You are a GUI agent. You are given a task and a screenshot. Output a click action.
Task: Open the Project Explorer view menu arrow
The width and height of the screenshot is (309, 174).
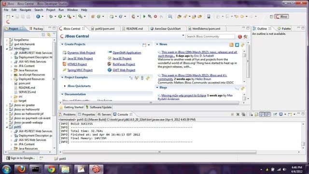[54, 34]
